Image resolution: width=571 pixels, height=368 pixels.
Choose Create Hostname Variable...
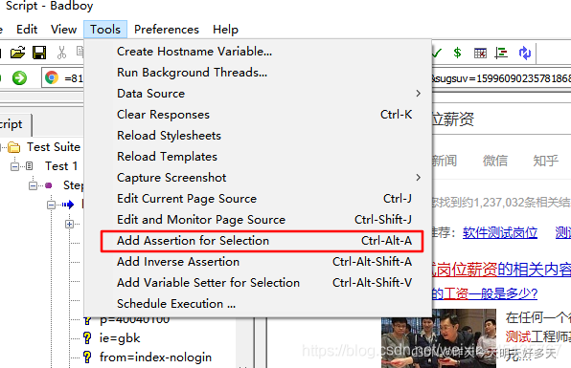point(258,52)
